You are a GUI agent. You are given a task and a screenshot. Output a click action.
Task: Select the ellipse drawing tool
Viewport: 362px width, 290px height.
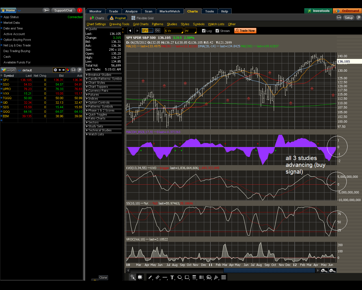(x=180, y=277)
